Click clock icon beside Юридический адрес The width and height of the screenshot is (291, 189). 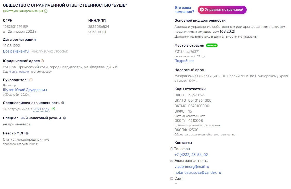42,61
